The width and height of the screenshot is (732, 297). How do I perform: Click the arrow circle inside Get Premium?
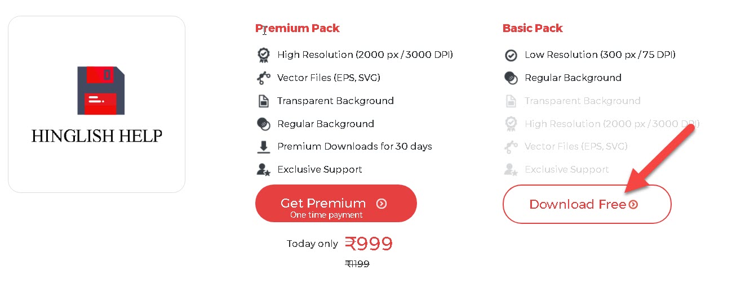[381, 204]
